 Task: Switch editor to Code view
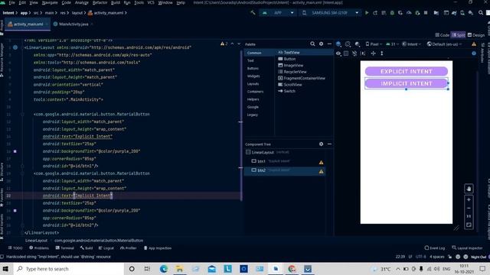443,35
